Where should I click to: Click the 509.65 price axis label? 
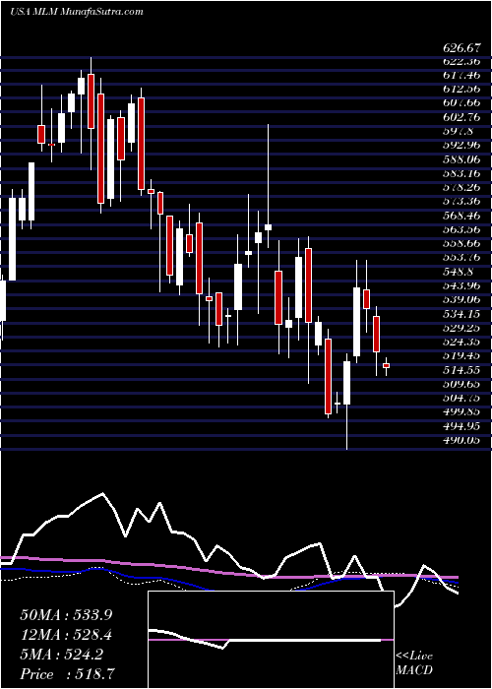pos(462,385)
